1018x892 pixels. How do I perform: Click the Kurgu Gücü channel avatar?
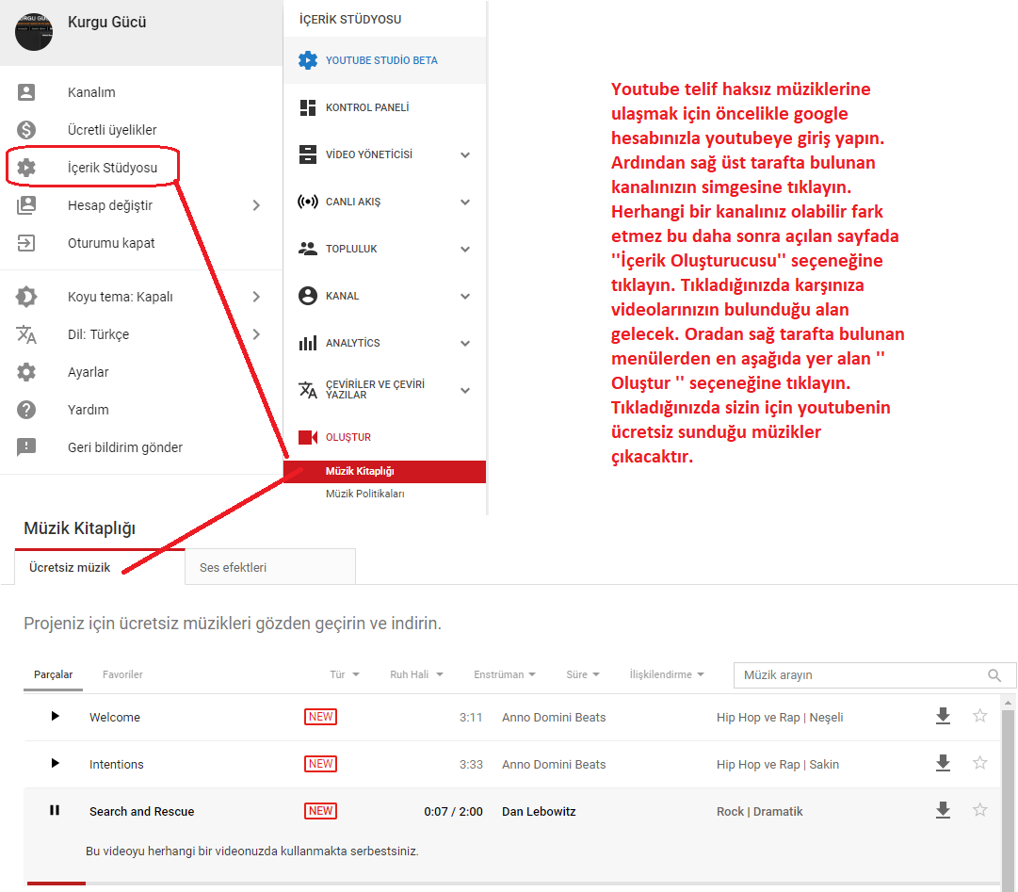coord(34,31)
